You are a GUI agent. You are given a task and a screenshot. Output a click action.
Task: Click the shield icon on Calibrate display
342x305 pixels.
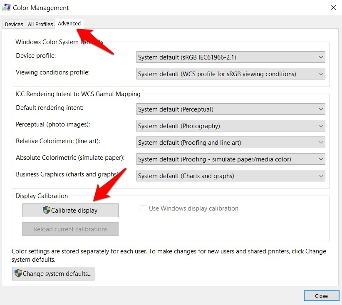[x=47, y=210]
